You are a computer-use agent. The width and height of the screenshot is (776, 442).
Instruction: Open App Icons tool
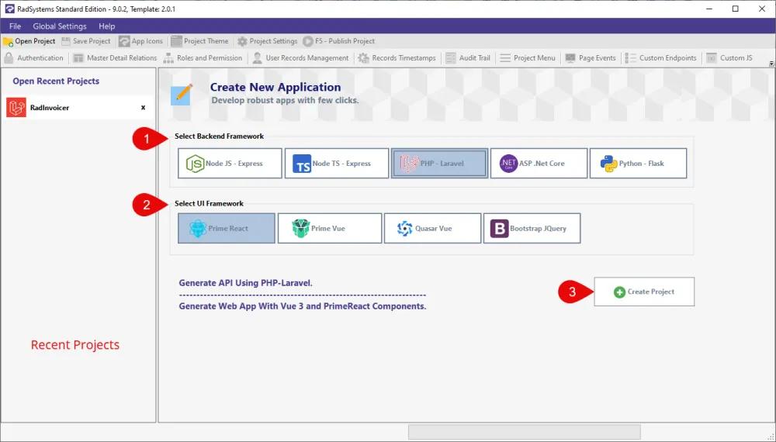tap(141, 41)
